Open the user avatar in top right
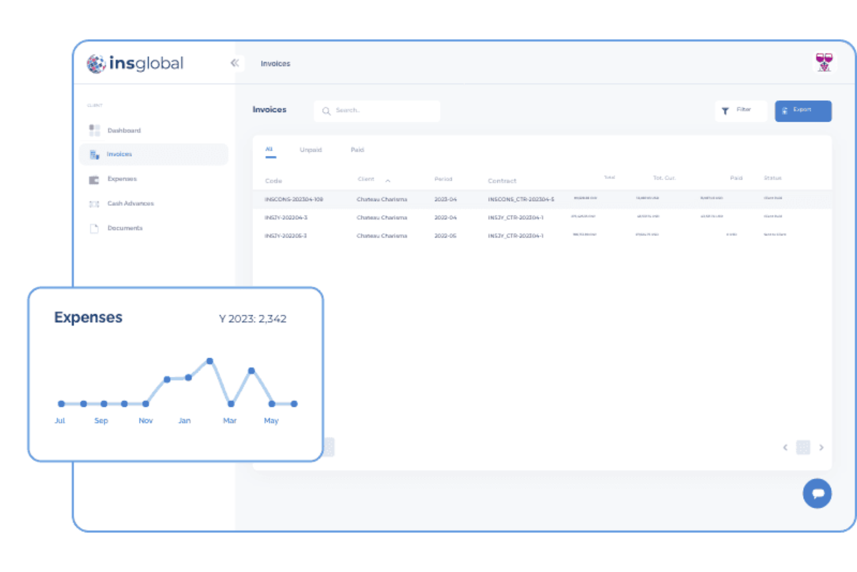The image size is (857, 572). point(824,62)
